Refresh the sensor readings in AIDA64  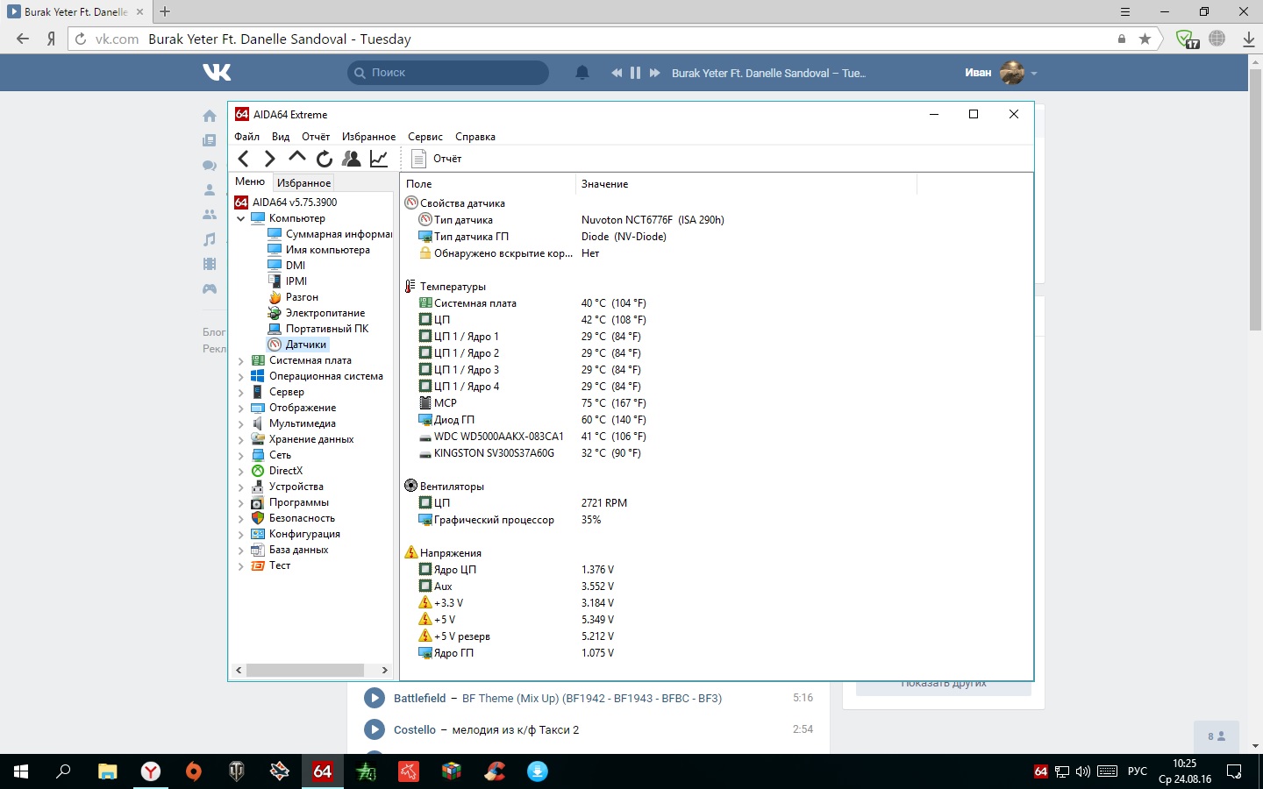[x=325, y=159]
